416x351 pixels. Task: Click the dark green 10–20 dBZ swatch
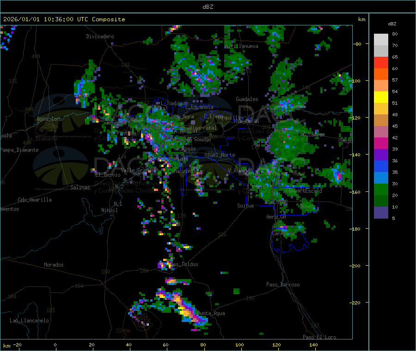(381, 201)
